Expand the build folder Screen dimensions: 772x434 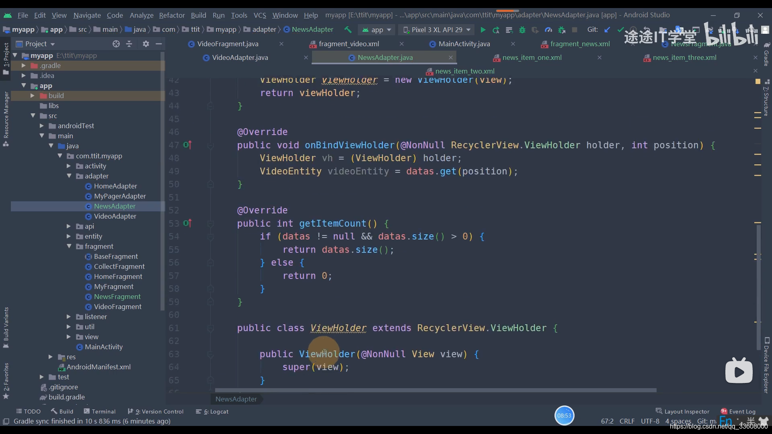point(32,96)
